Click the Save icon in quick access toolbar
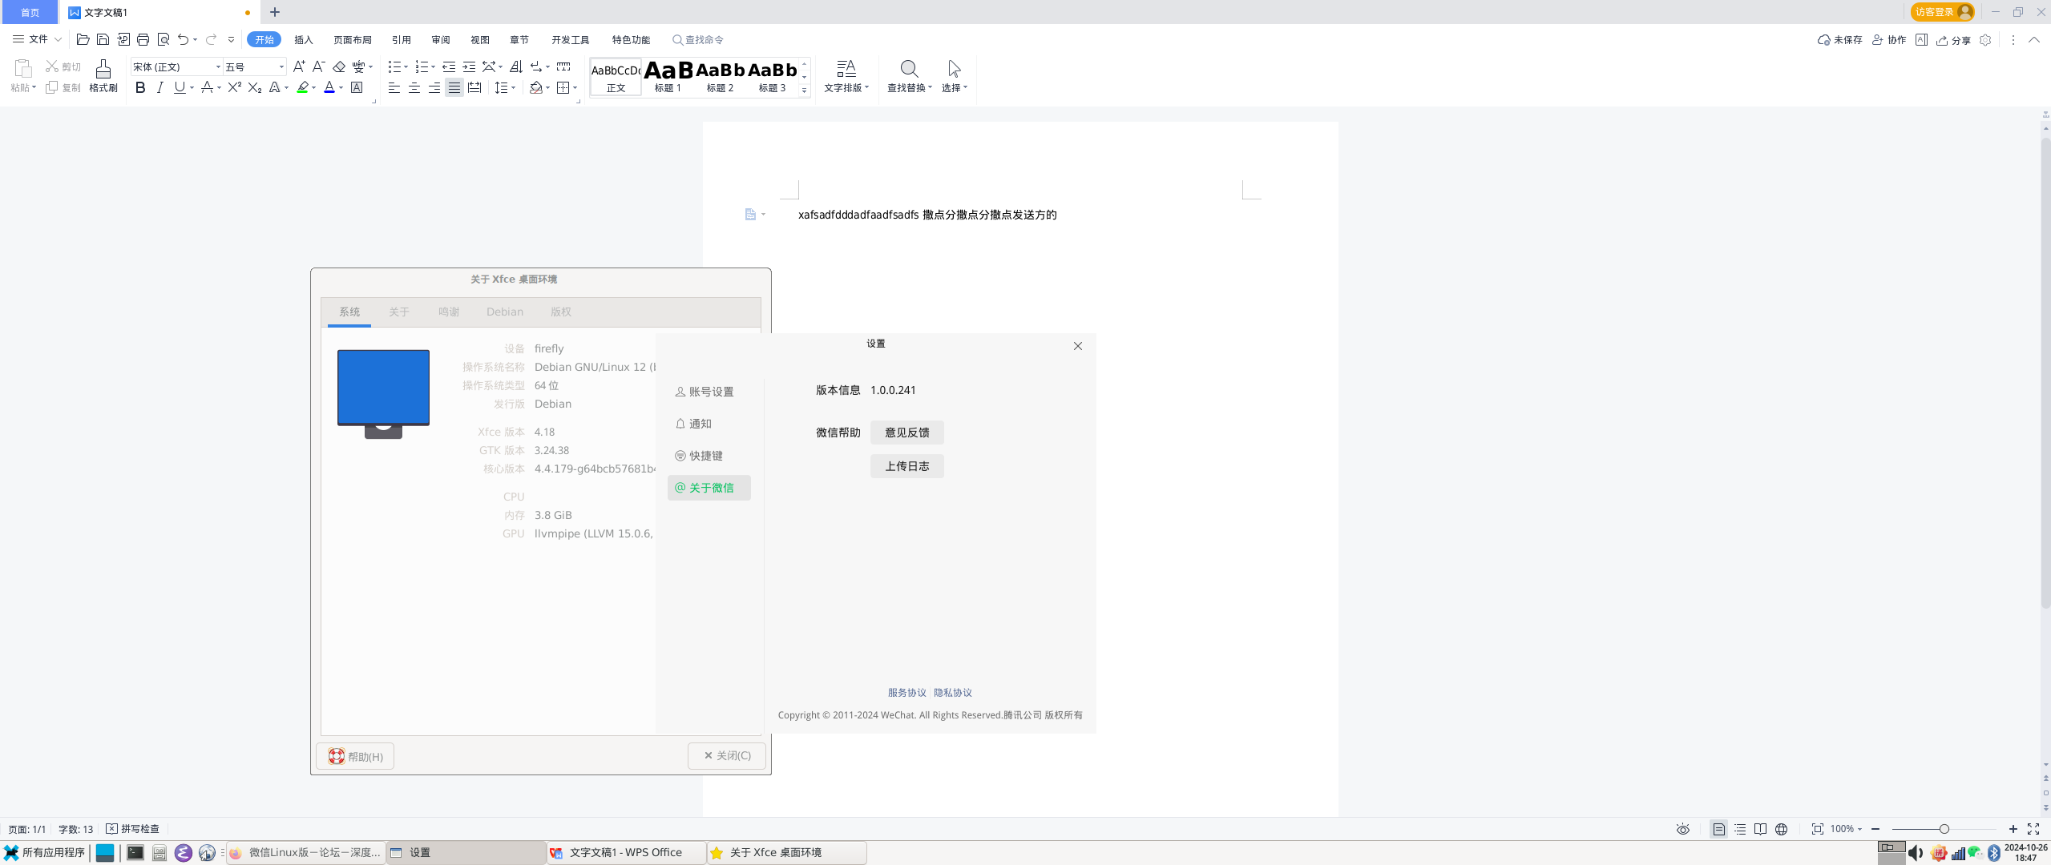Image resolution: width=2051 pixels, height=865 pixels. [x=103, y=39]
